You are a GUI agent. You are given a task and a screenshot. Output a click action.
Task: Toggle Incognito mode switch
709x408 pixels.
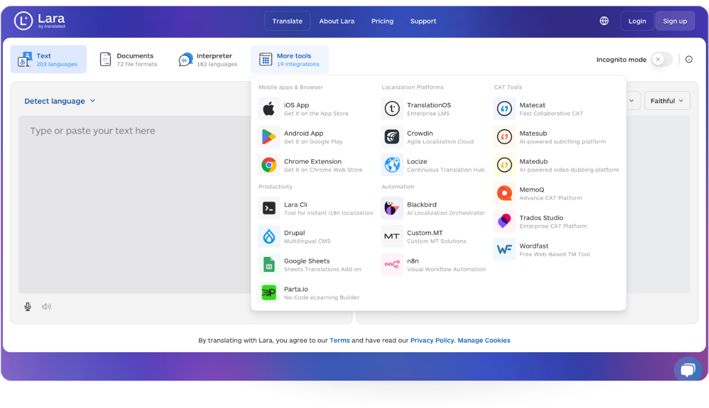[x=662, y=59]
